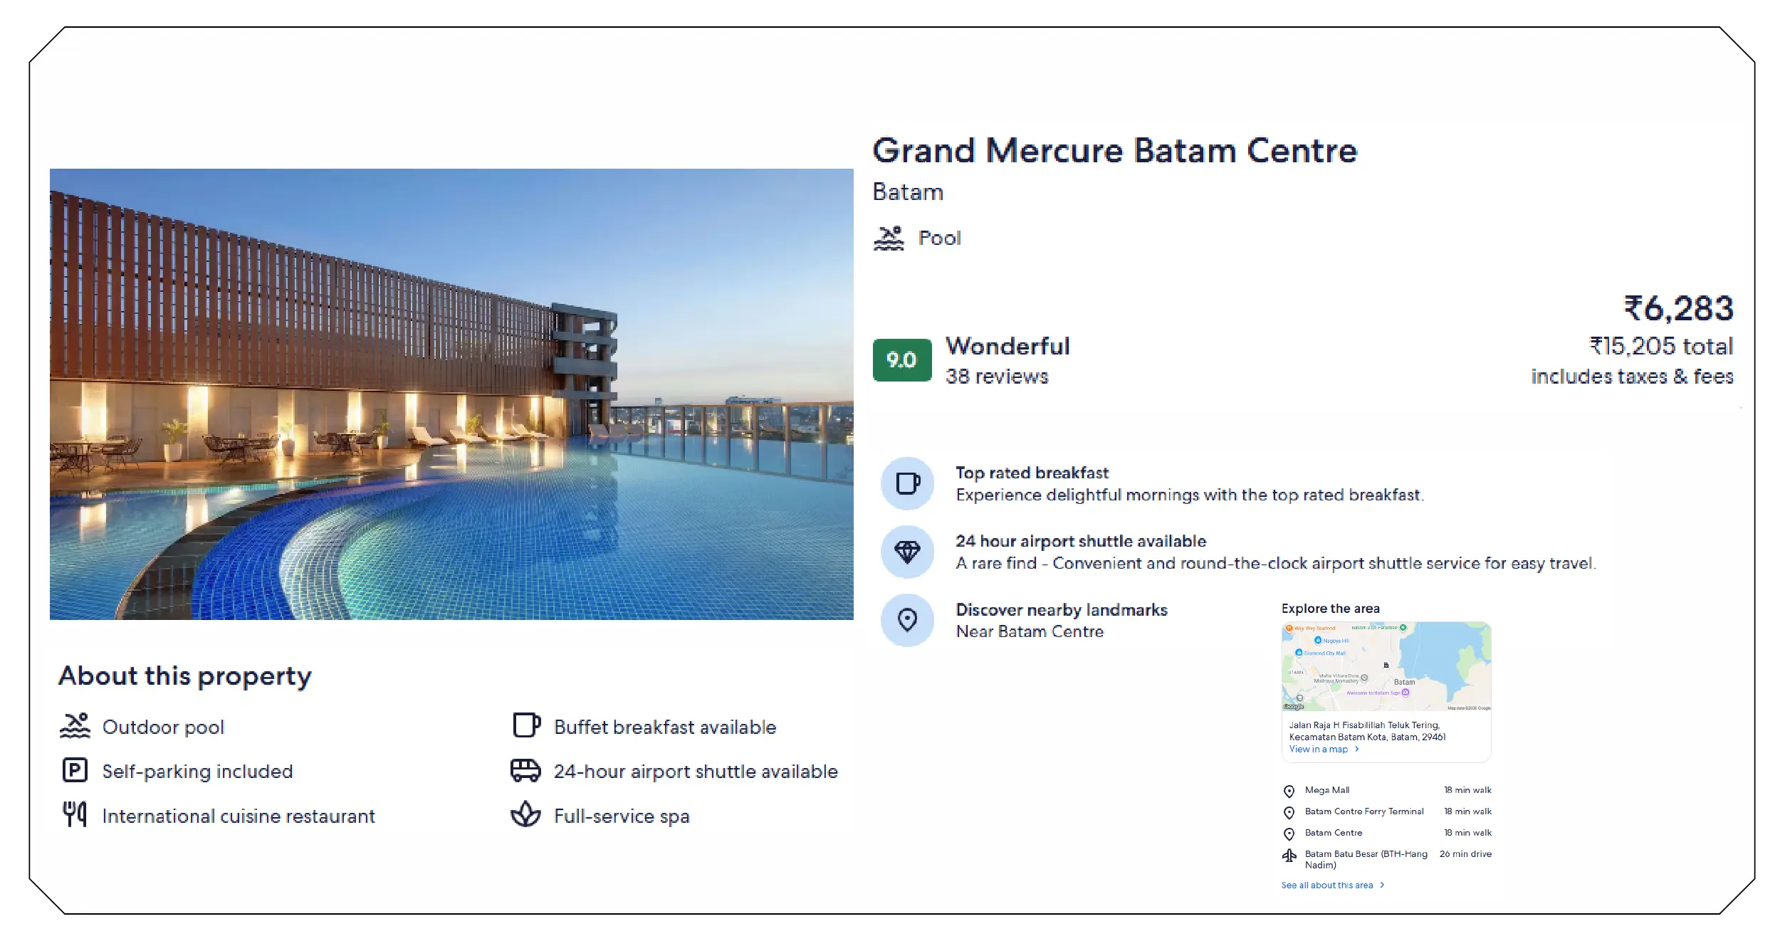The width and height of the screenshot is (1785, 941).
Task: Click the Explore the area map thumbnail
Action: [x=1386, y=668]
